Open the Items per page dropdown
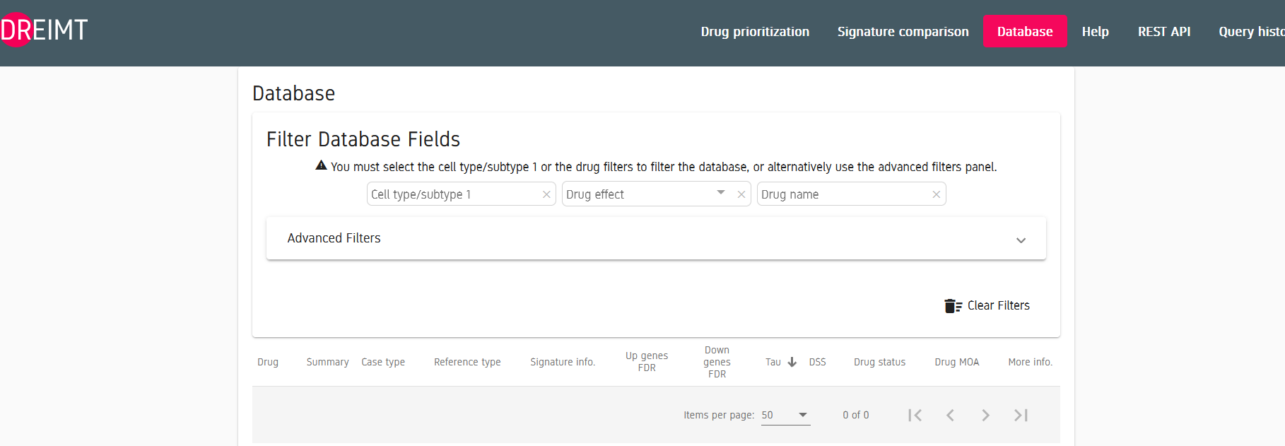 [785, 415]
